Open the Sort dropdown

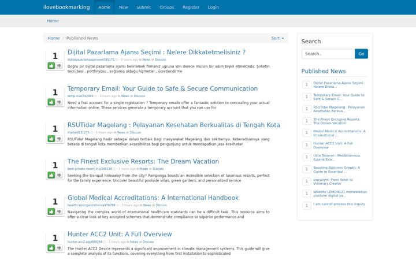277,38
